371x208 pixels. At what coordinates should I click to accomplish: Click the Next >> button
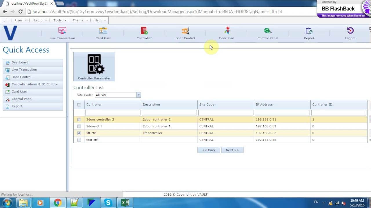[232, 150]
